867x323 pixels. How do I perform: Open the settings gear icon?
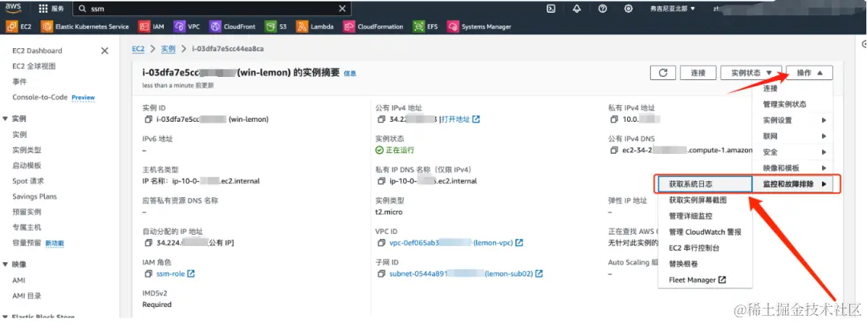click(x=629, y=8)
